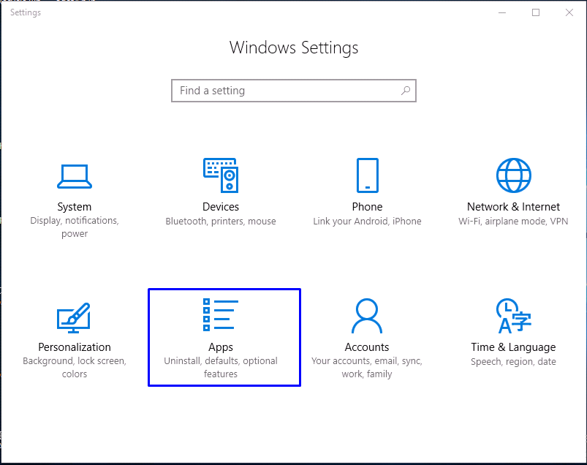Click the Find a setting search box
587x465 pixels.
(294, 91)
